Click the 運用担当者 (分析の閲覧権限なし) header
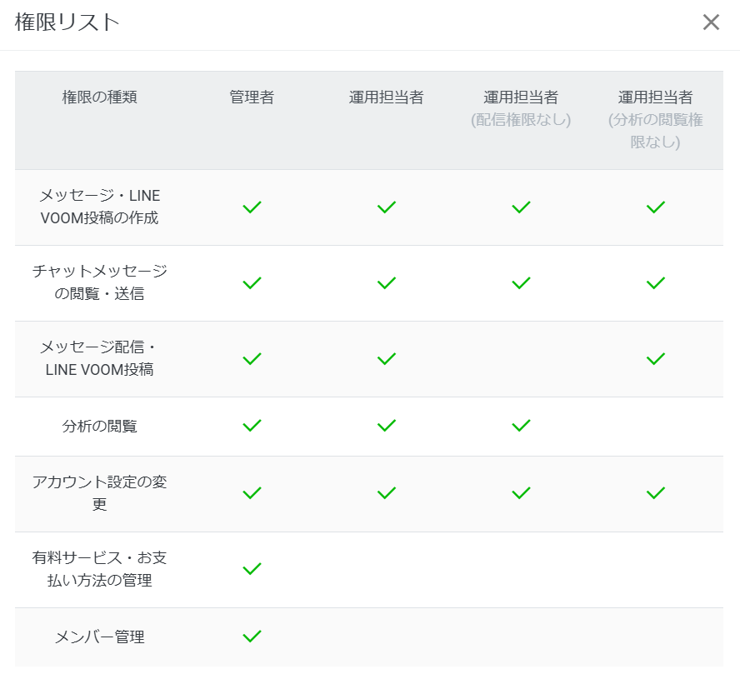The height and width of the screenshot is (674, 740). pos(656,119)
